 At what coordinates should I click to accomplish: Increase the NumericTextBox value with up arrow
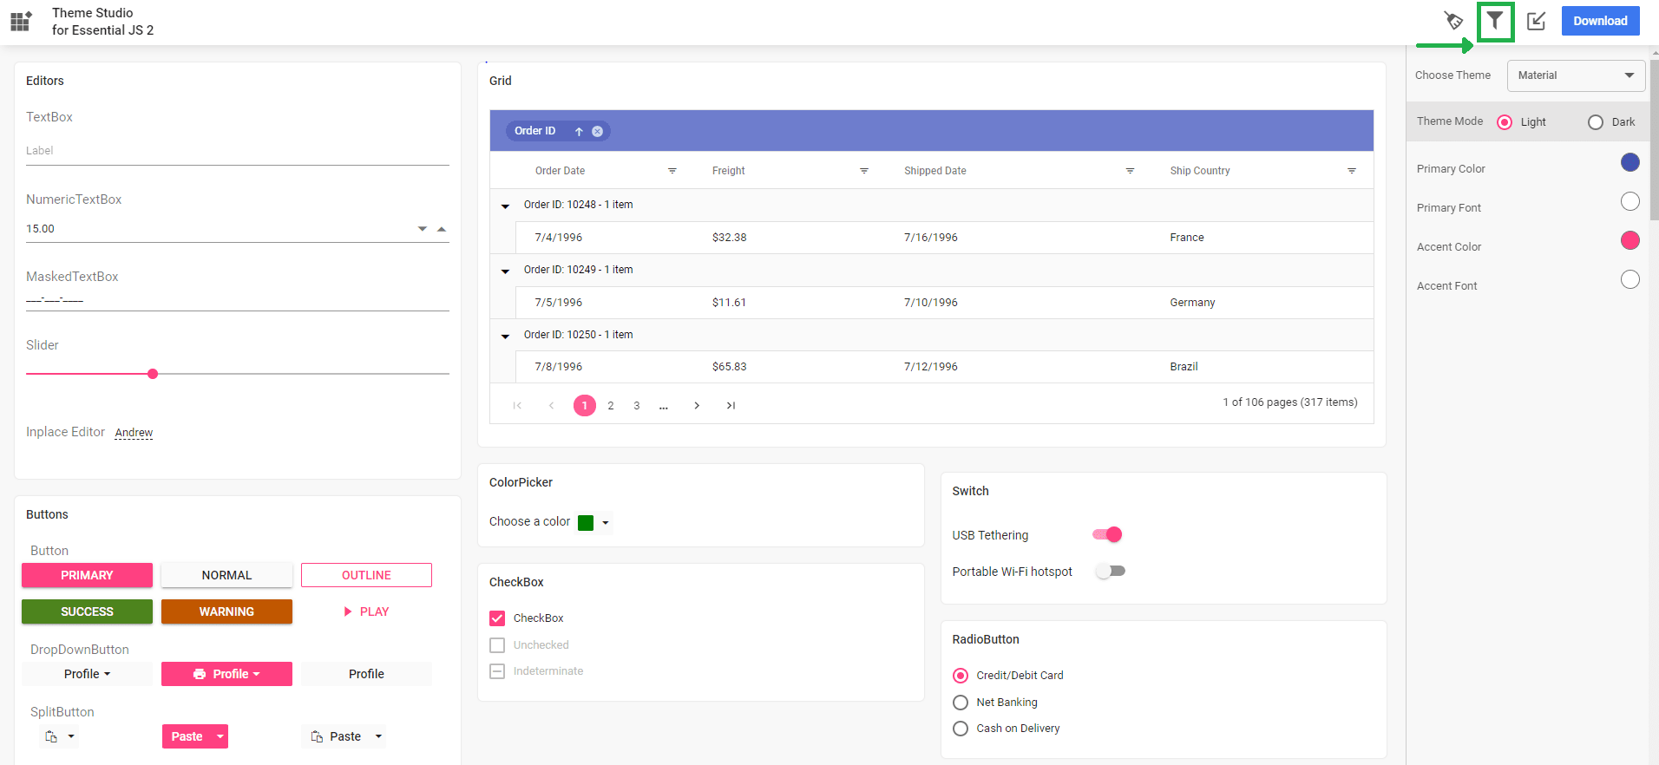442,229
